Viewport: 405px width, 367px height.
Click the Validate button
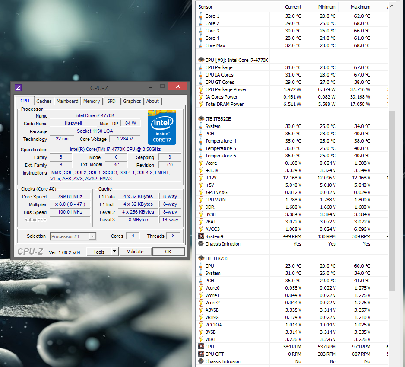(x=135, y=252)
